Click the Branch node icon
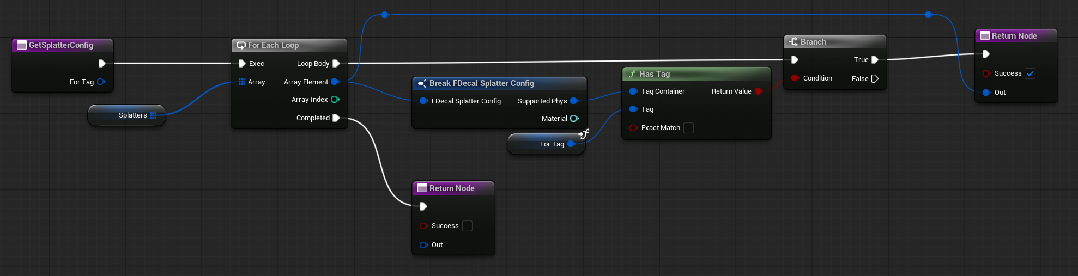The image size is (1078, 276). (x=794, y=42)
